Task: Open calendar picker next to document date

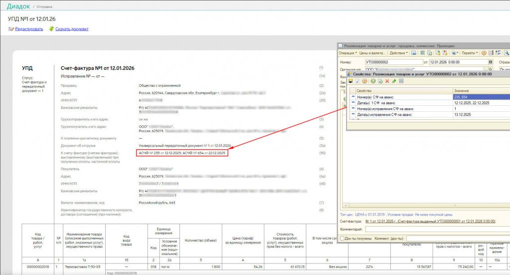Action: click(x=490, y=62)
